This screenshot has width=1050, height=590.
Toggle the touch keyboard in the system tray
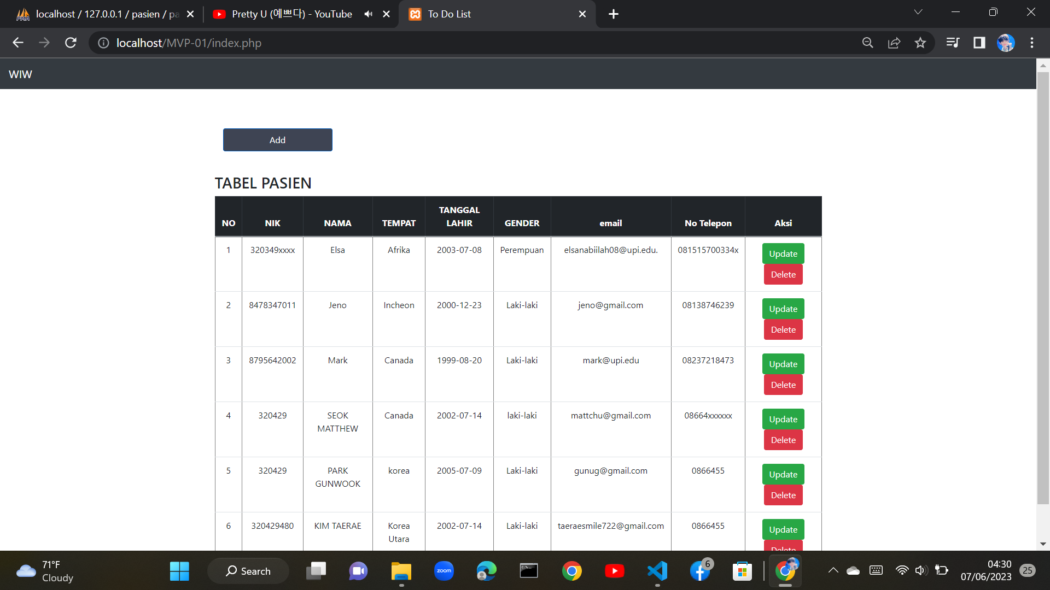(876, 570)
